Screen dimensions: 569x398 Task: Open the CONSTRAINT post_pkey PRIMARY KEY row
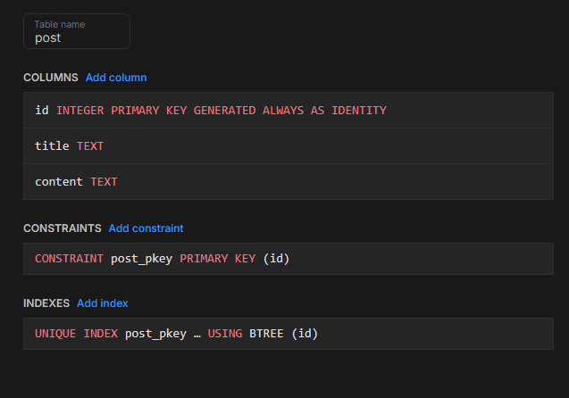[289, 259]
